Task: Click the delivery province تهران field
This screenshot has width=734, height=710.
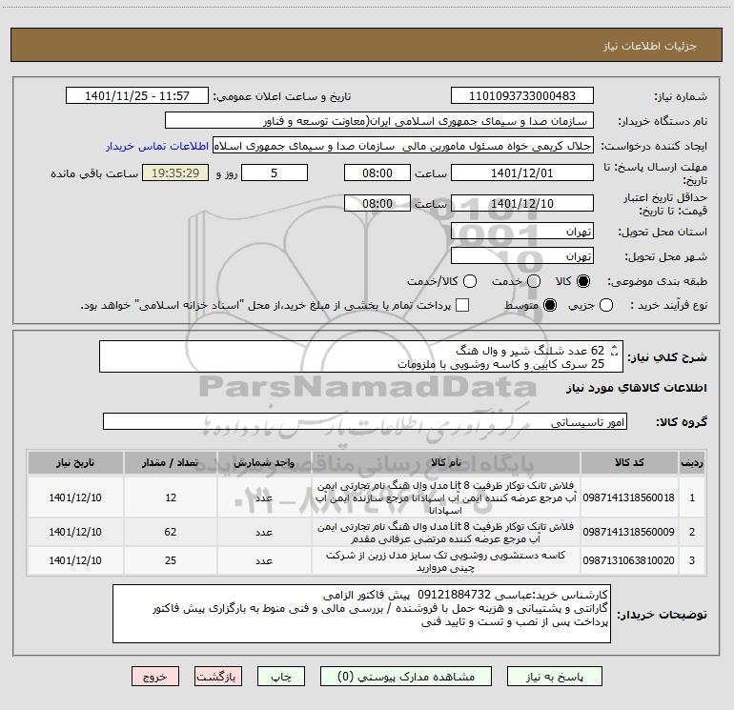Action: tap(522, 231)
